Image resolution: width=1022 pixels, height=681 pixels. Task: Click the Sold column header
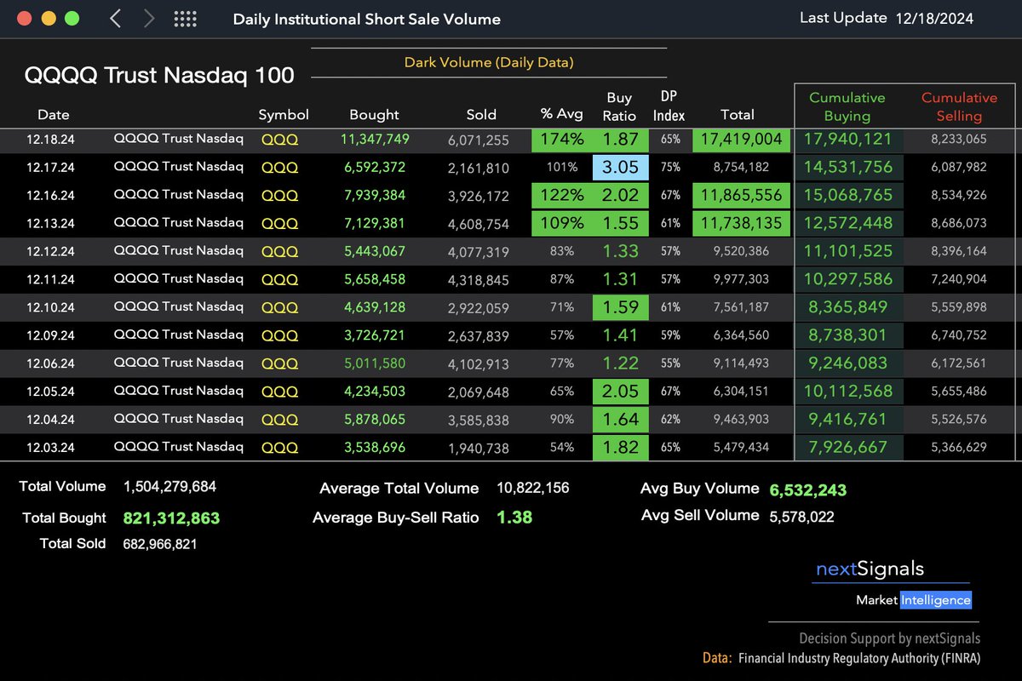[x=481, y=114]
